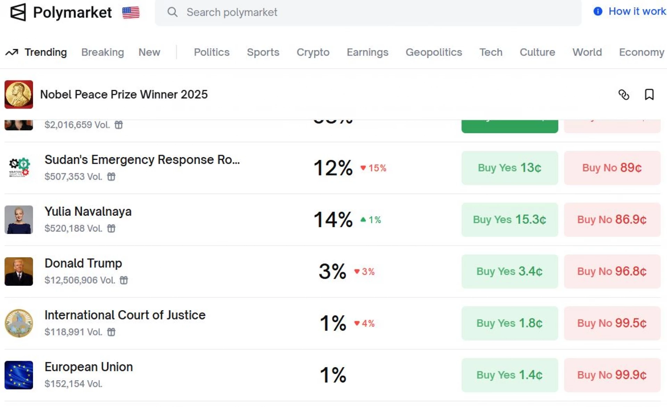Click gift icon beside Donald Trump volume
The width and height of the screenshot is (667, 407).
pyautogui.click(x=124, y=280)
